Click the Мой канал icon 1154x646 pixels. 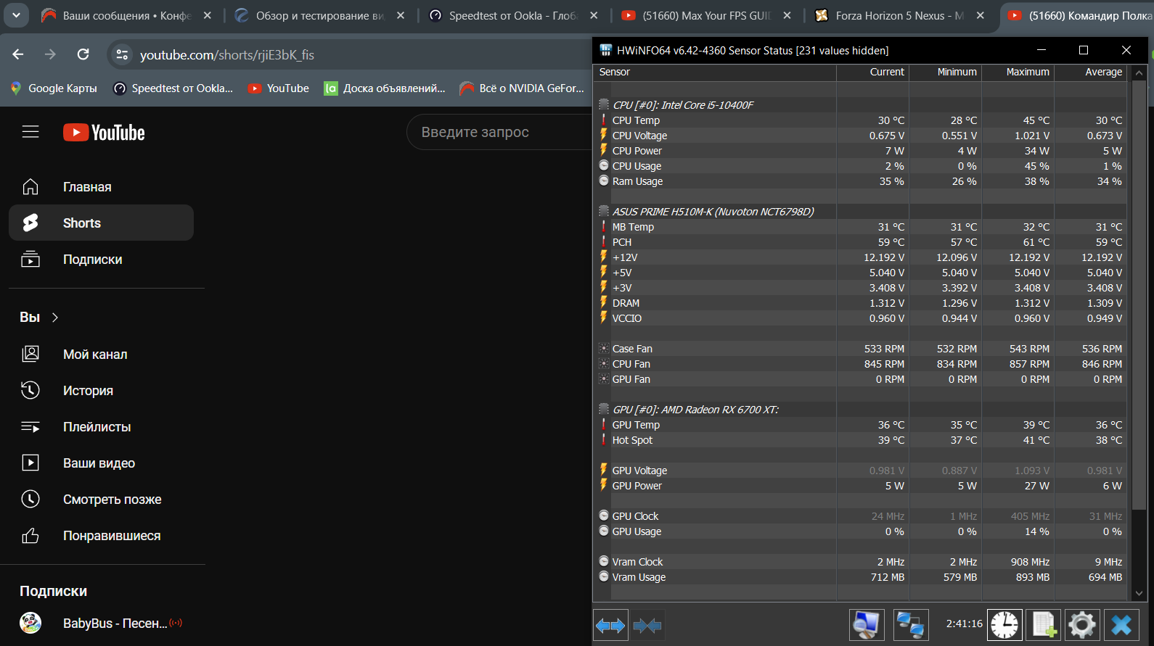click(30, 354)
